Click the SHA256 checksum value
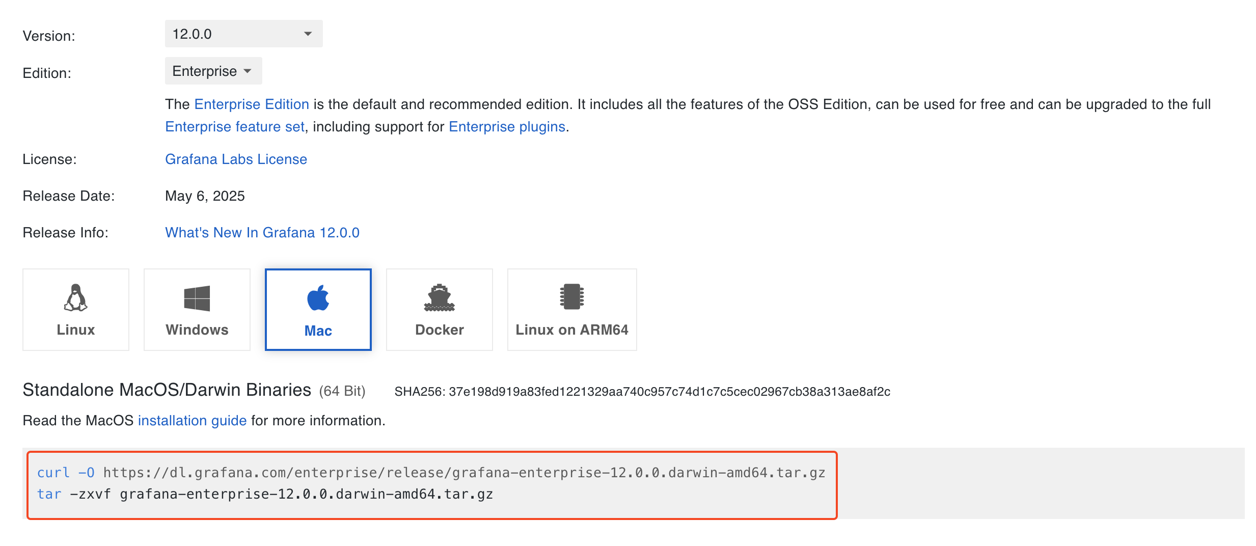The image size is (1256, 546). point(669,392)
